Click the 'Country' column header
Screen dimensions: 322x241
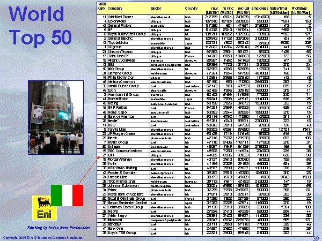(191, 9)
